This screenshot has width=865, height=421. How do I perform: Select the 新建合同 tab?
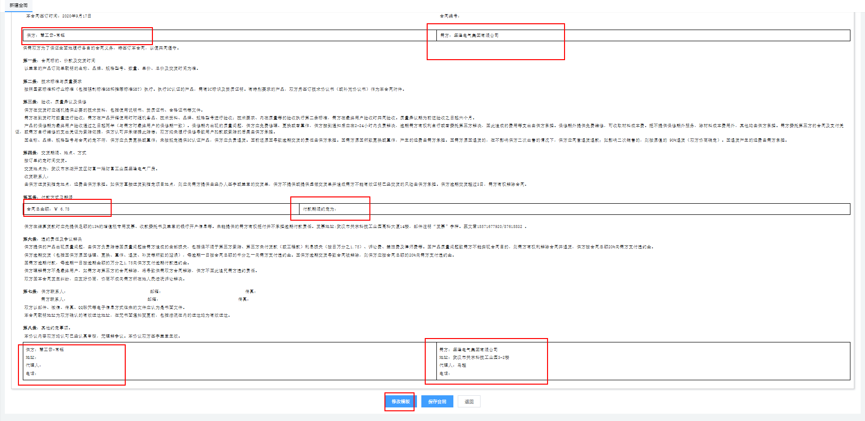tap(18, 5)
